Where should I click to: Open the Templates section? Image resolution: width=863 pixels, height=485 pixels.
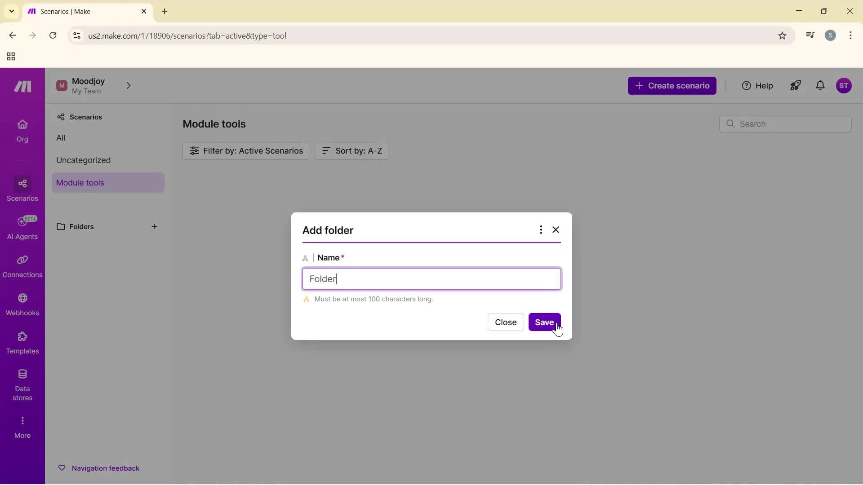coord(22,343)
